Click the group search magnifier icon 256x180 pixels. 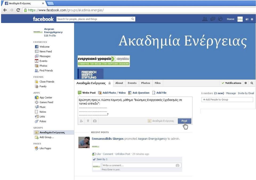tap(252, 83)
